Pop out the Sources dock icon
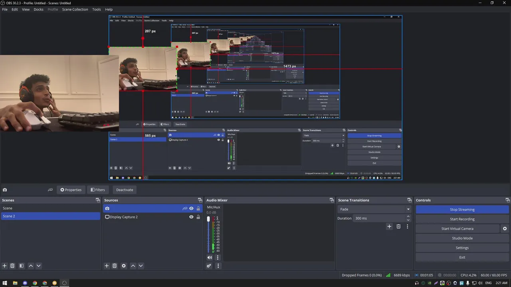The width and height of the screenshot is (511, 287). (x=200, y=200)
